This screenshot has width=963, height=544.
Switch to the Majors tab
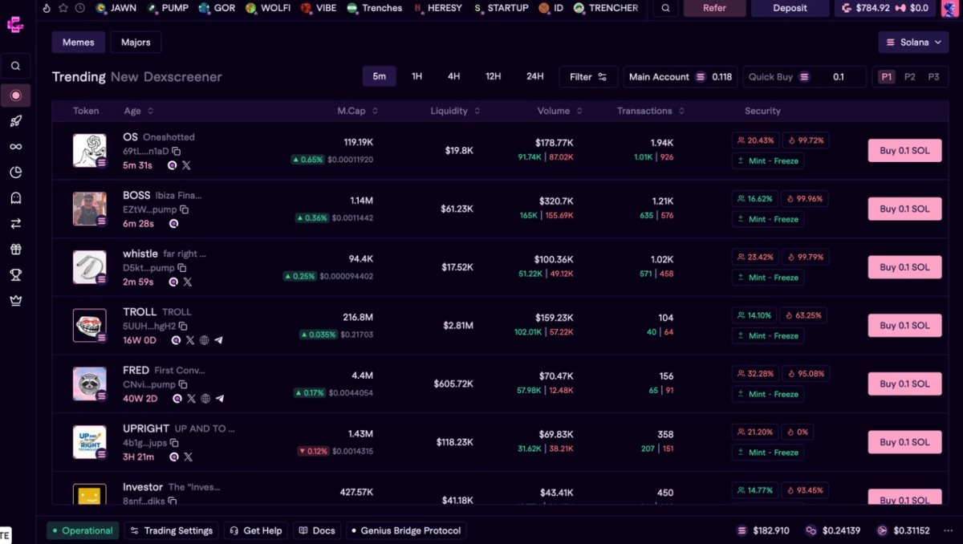[x=136, y=42]
